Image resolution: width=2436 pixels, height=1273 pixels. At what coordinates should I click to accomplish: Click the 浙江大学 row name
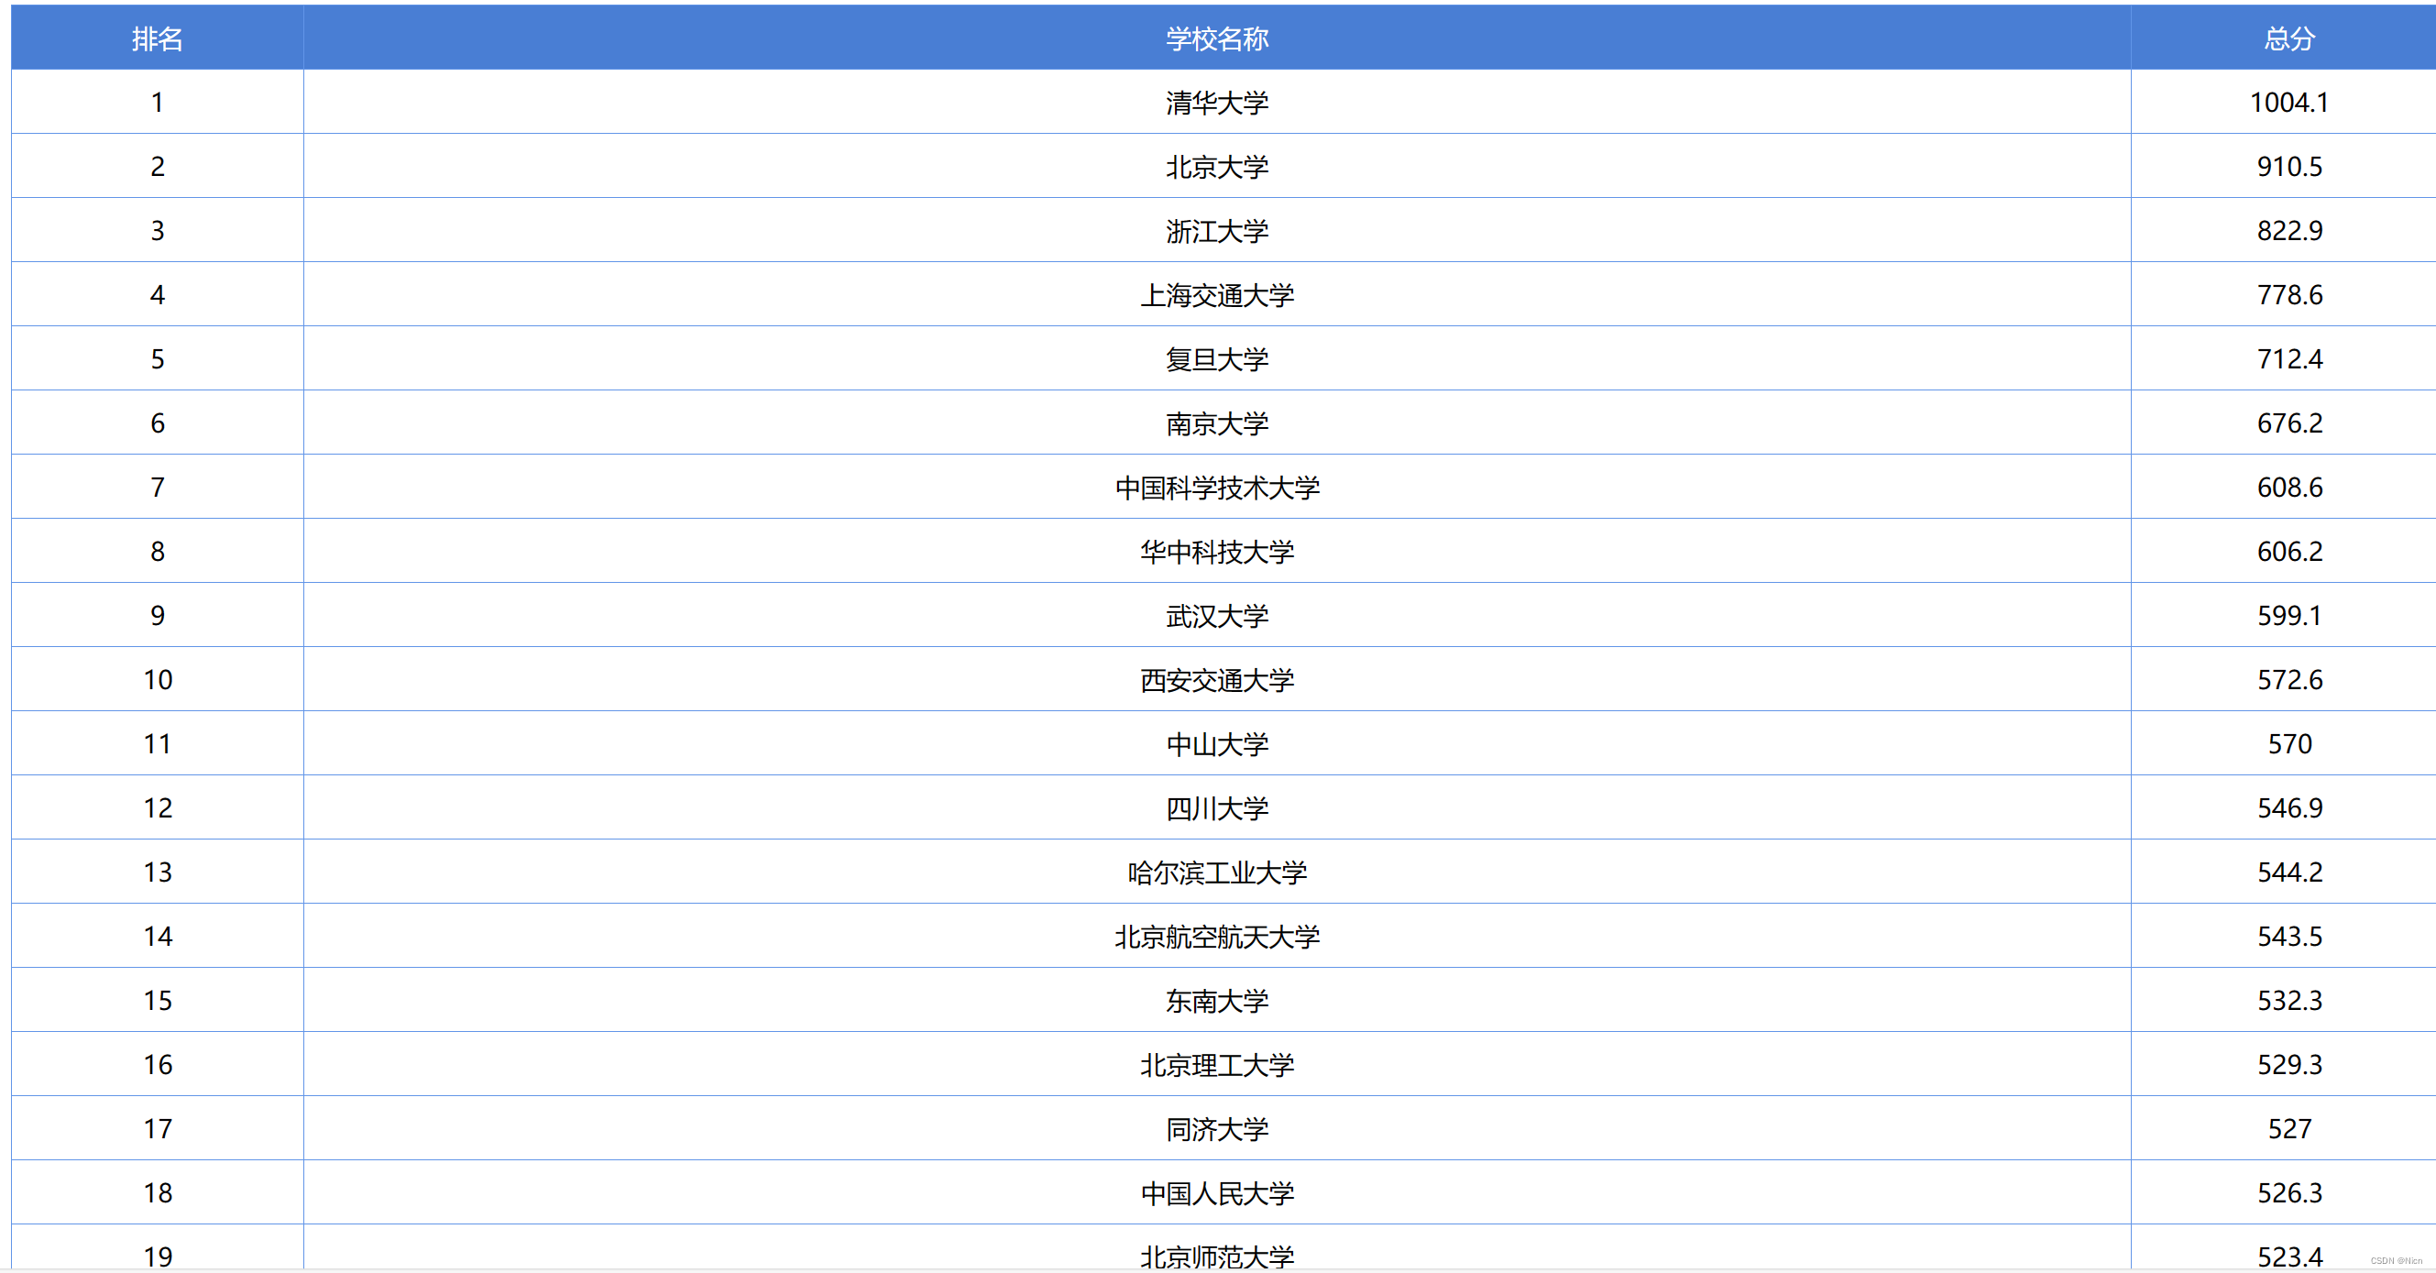tap(1216, 231)
